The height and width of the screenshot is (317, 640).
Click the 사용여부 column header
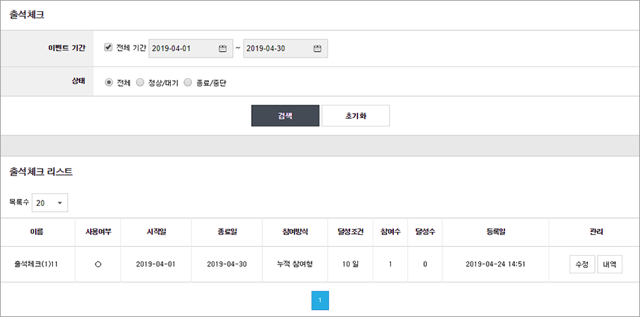[x=98, y=232]
